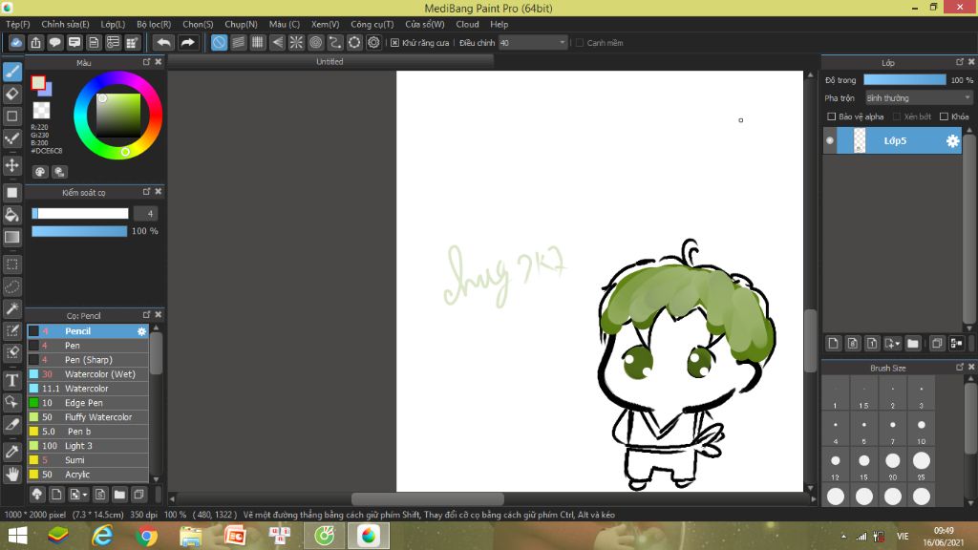Click the cloud save icon
978x550 pixels.
click(x=16, y=42)
